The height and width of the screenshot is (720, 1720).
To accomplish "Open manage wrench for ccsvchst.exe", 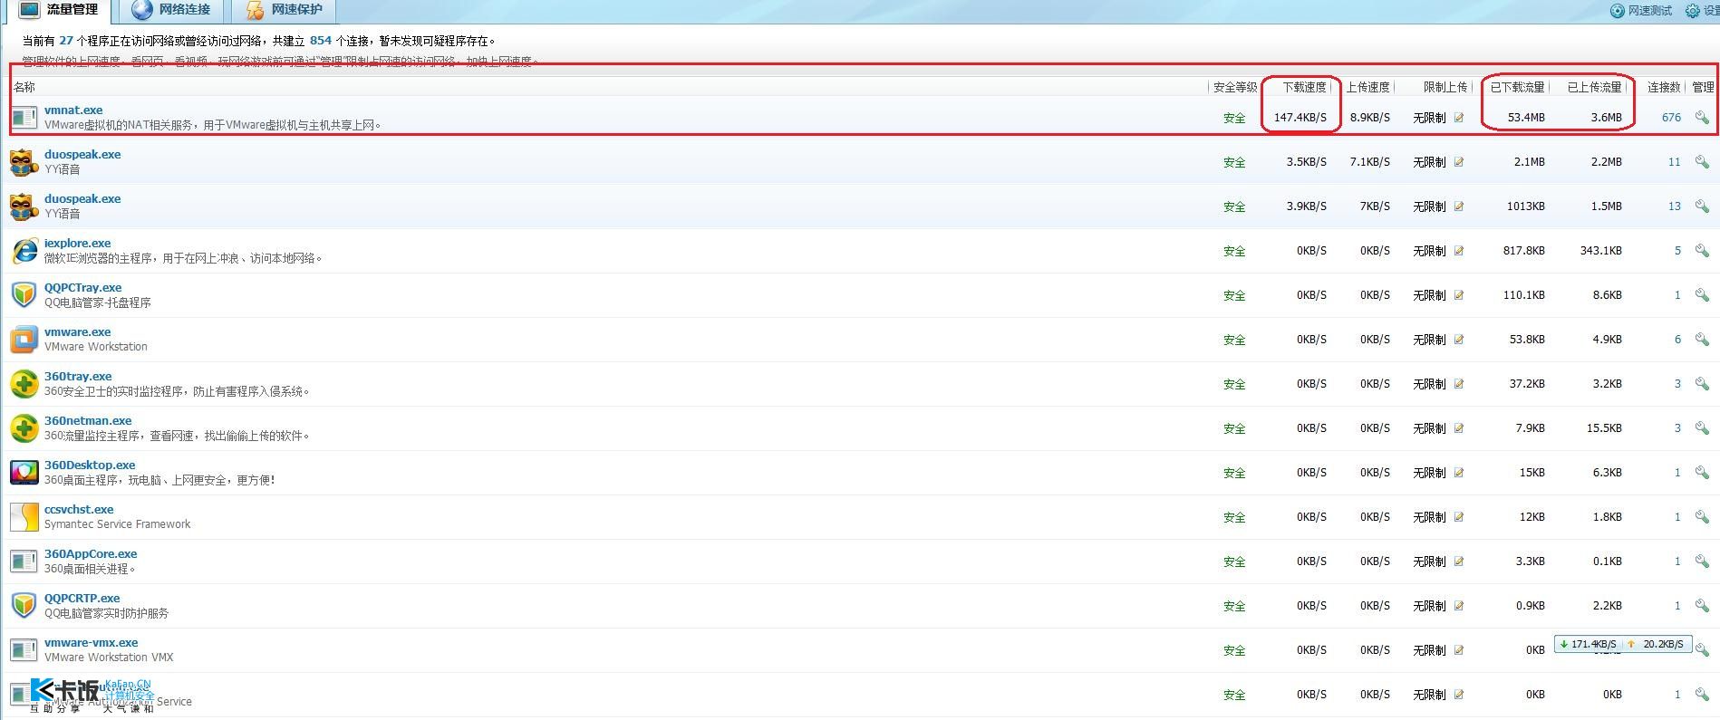I will (1702, 517).
